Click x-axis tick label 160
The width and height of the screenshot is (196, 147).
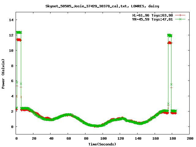155,138
